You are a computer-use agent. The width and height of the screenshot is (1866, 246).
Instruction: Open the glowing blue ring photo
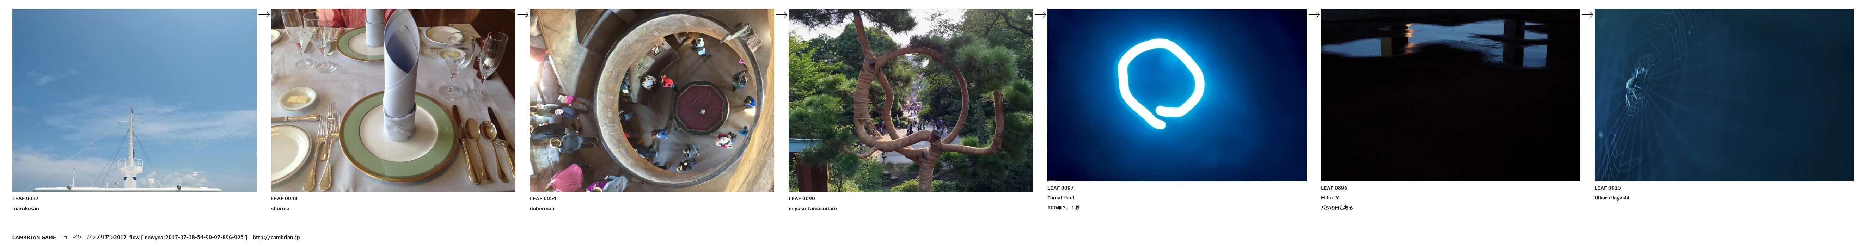pos(1176,95)
